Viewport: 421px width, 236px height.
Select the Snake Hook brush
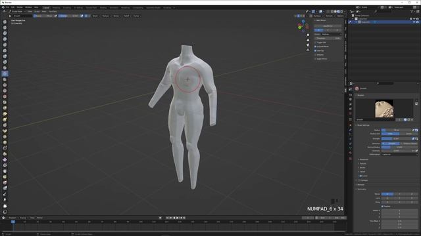coord(5,119)
